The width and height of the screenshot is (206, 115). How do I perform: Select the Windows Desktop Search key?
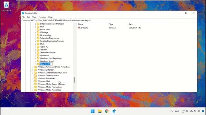[48, 75]
